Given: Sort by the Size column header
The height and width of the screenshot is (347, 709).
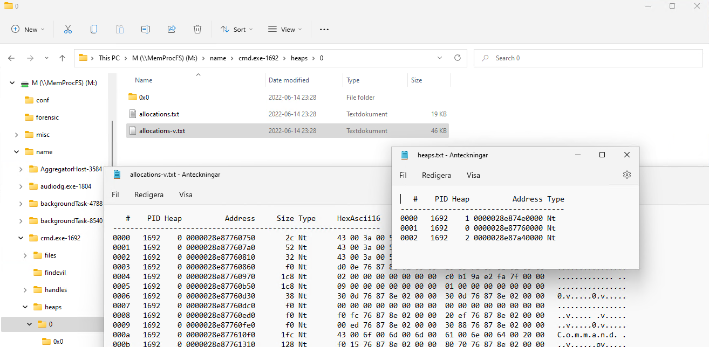Looking at the screenshot, I should coord(417,80).
